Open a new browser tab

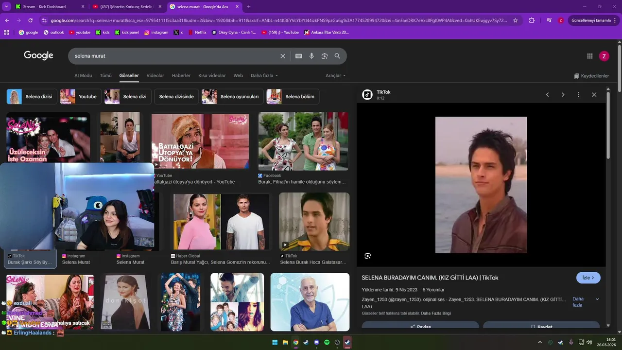[249, 7]
